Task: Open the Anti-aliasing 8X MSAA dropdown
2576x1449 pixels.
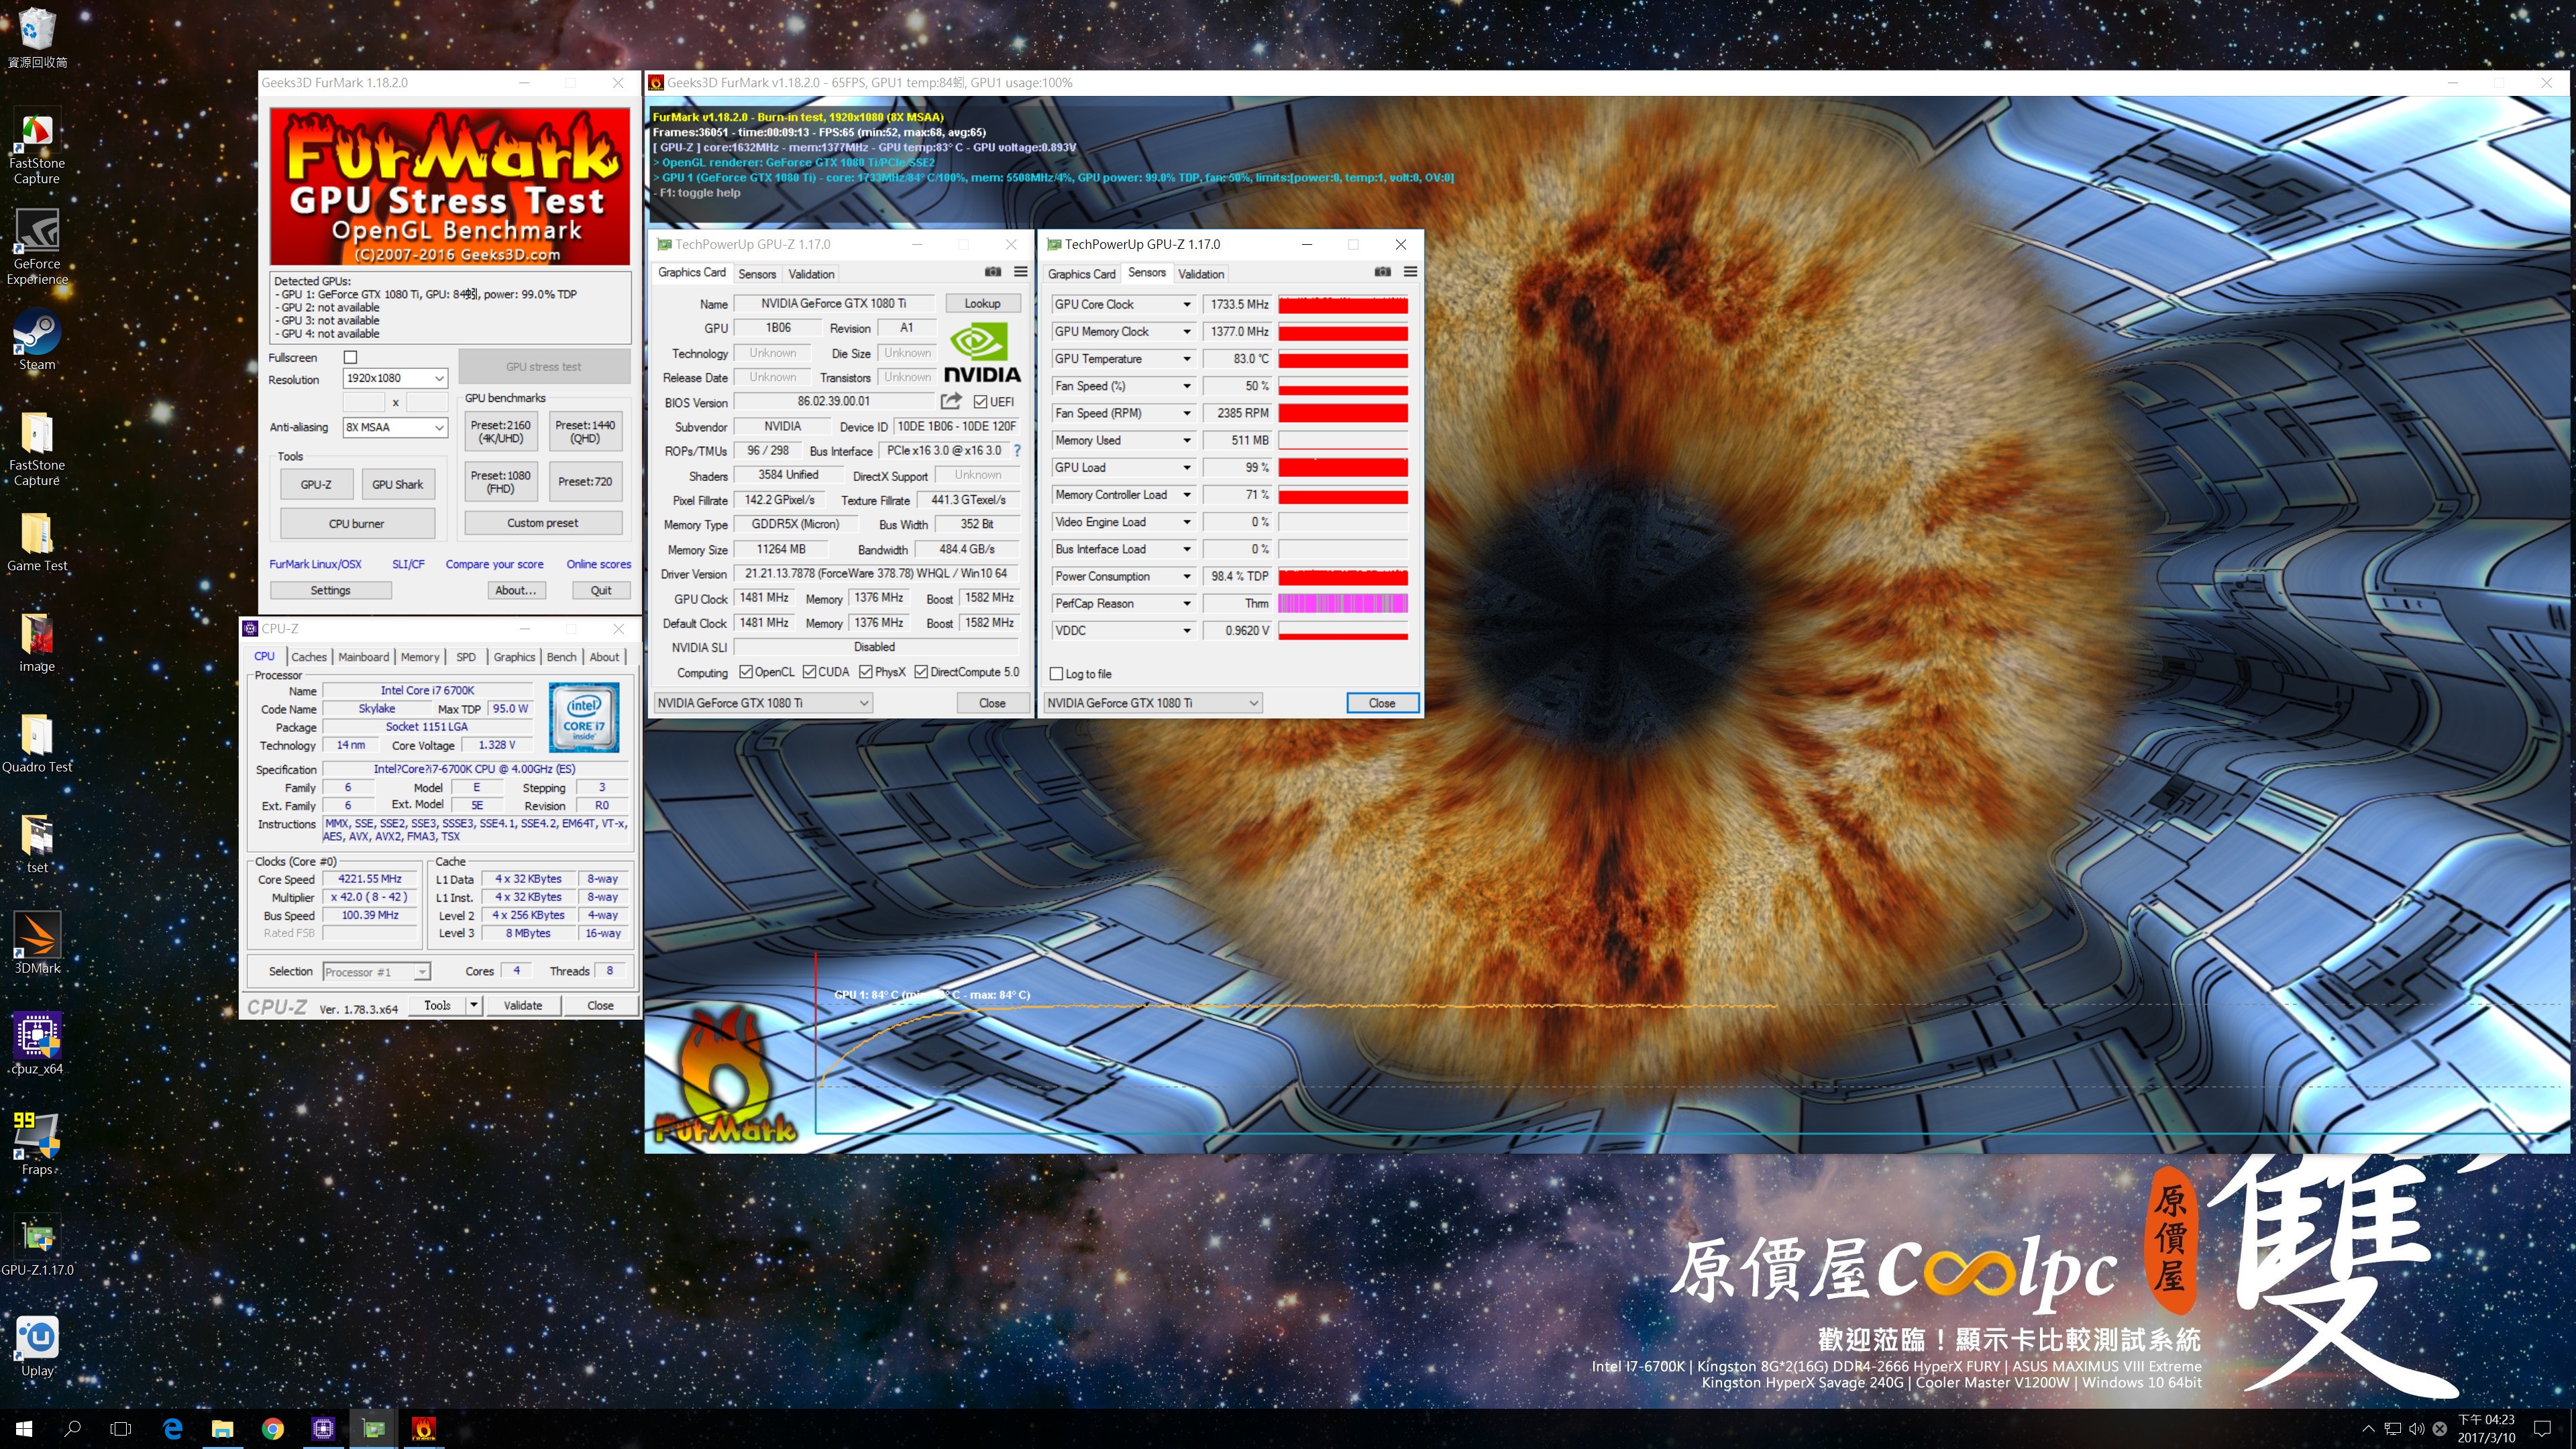Action: [x=395, y=427]
